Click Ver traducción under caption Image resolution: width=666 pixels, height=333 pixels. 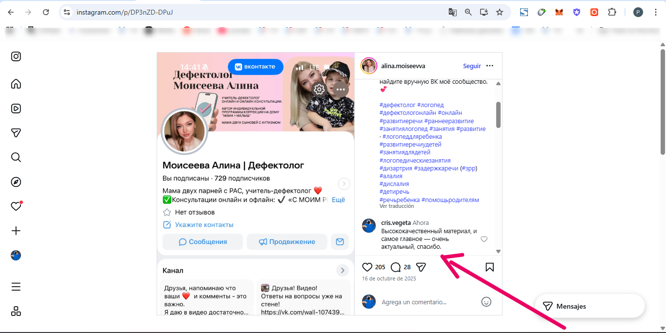[x=397, y=206]
